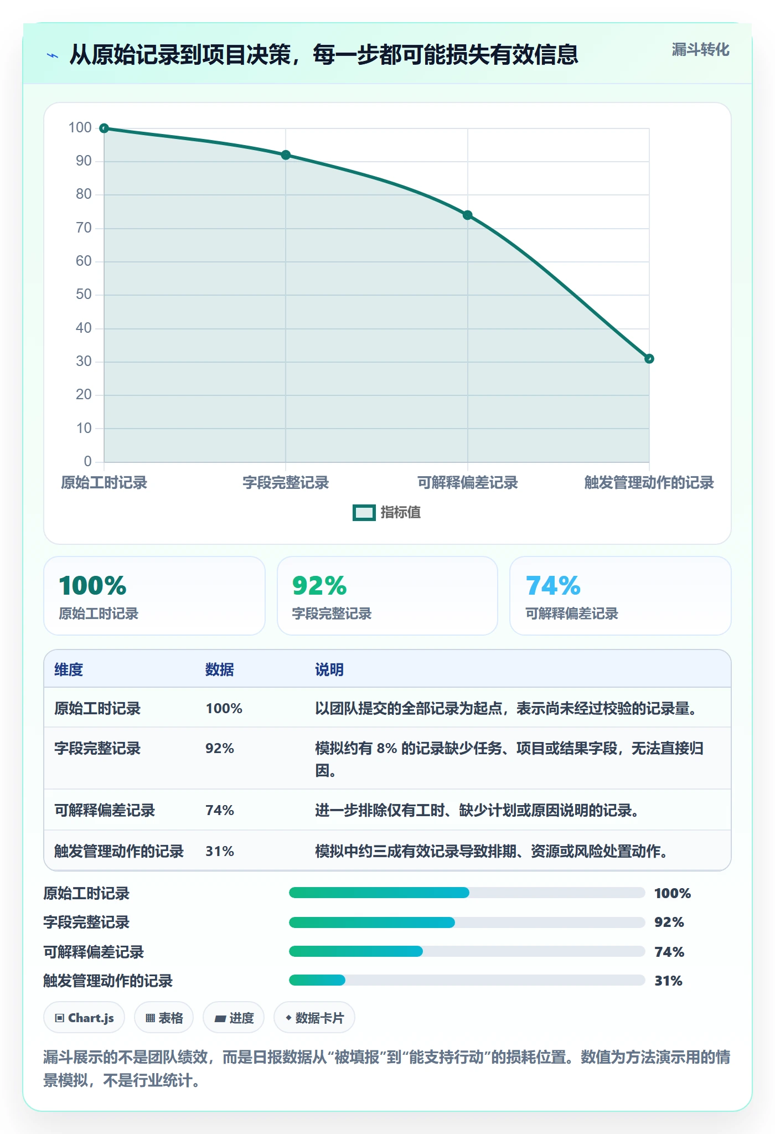This screenshot has width=775, height=1134.
Task: Click the chart data point for 可解释偏差记录
Action: 468,215
